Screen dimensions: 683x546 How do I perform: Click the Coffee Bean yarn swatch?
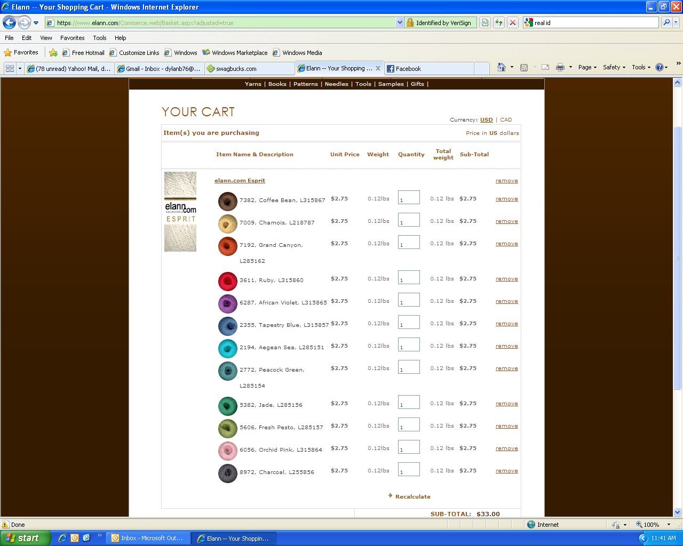228,202
